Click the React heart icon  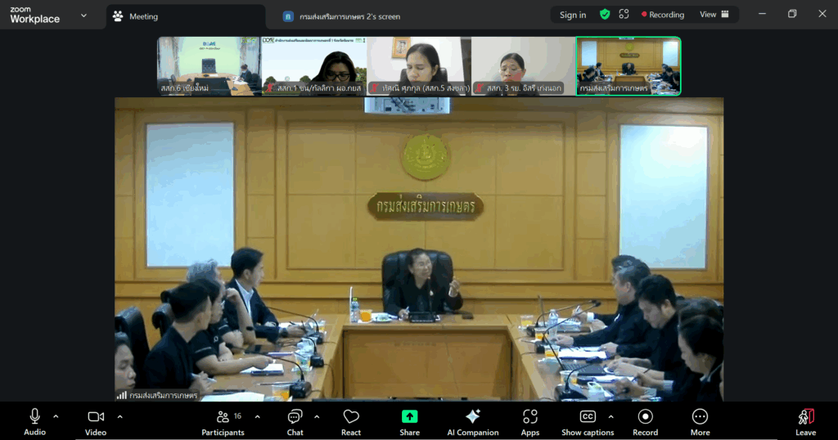(351, 421)
